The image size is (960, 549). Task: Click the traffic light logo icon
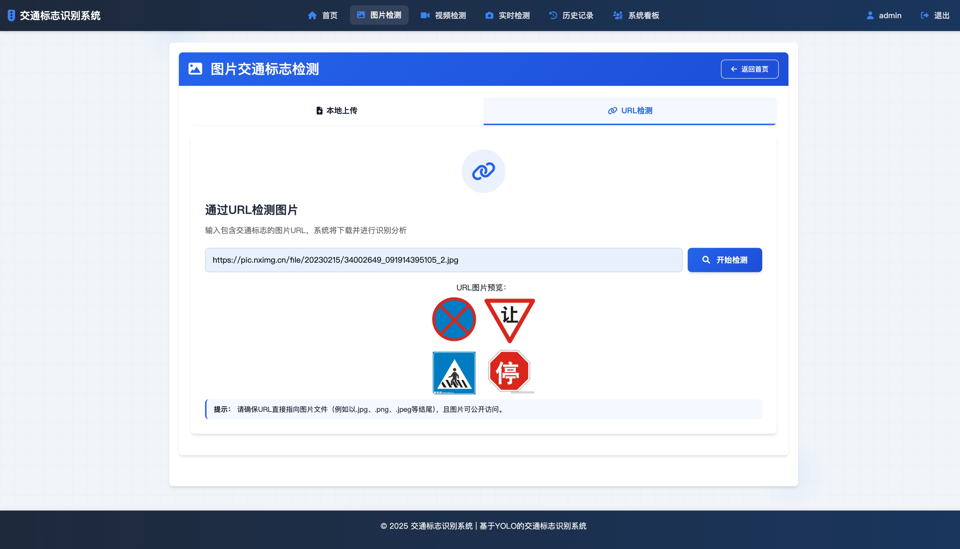pyautogui.click(x=11, y=15)
